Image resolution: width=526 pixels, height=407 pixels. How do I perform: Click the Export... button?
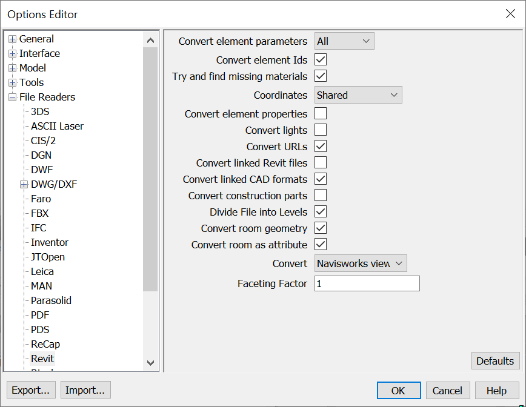coord(30,389)
